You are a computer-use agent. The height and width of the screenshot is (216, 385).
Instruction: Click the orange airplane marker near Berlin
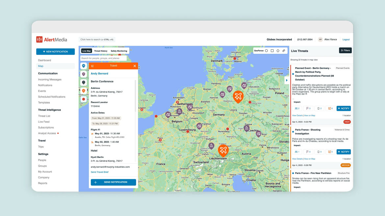(x=238, y=97)
